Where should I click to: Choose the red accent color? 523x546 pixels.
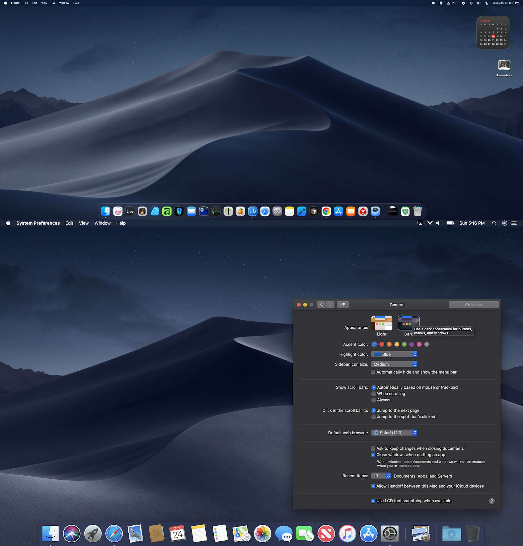[382, 345]
